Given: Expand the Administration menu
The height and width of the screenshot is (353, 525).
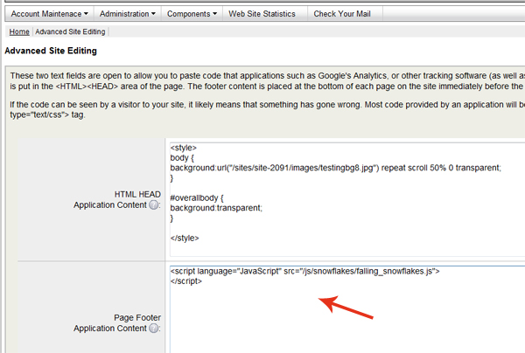Looking at the screenshot, I should (x=128, y=14).
